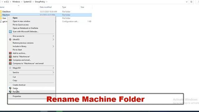The image size is (199, 112).
Task: Click the chevron after System32 in path
Action: pos(33,2)
